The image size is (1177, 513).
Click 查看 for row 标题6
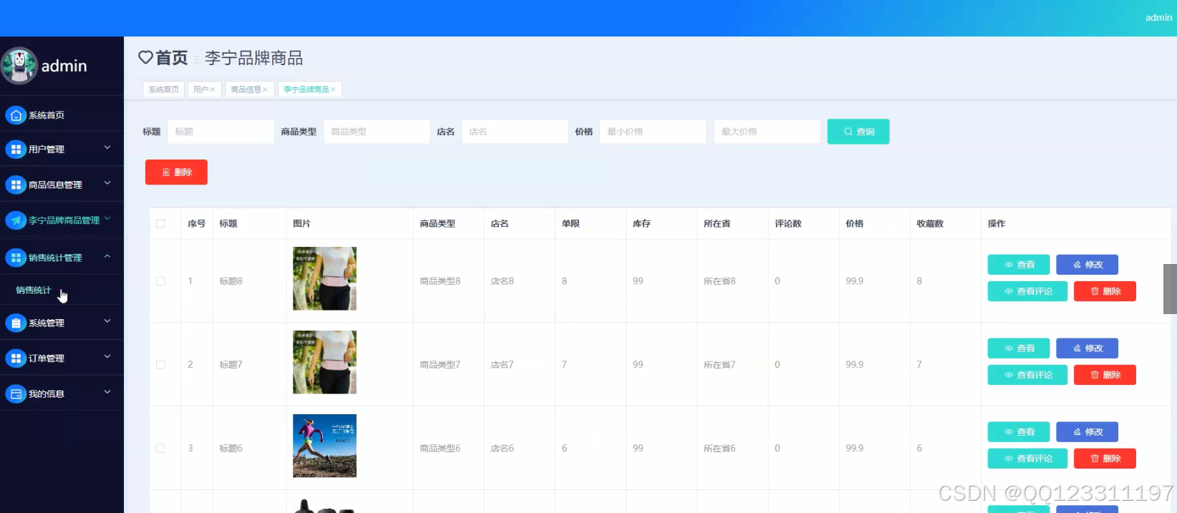click(1019, 432)
